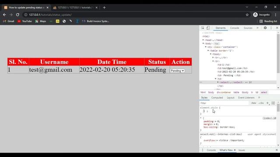Screen dimensions: 280x157
Task: Open the Computed pane tab
Action: (217, 98)
